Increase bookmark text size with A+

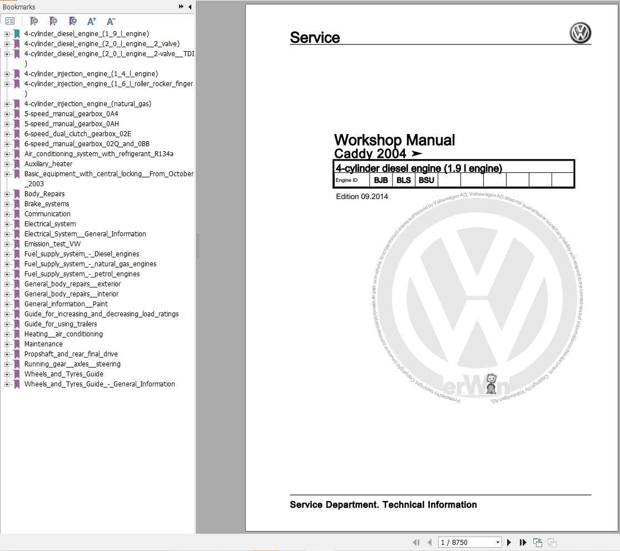pos(92,21)
